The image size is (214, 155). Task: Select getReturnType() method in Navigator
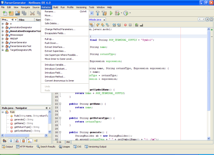(23, 127)
